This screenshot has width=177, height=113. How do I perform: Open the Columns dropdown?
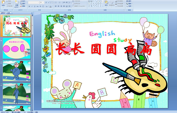click(70, 6)
